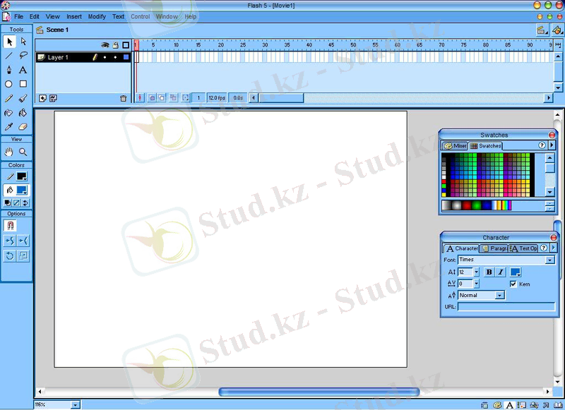Open the fill color swatch
The width and height of the screenshot is (565, 410).
(x=22, y=190)
